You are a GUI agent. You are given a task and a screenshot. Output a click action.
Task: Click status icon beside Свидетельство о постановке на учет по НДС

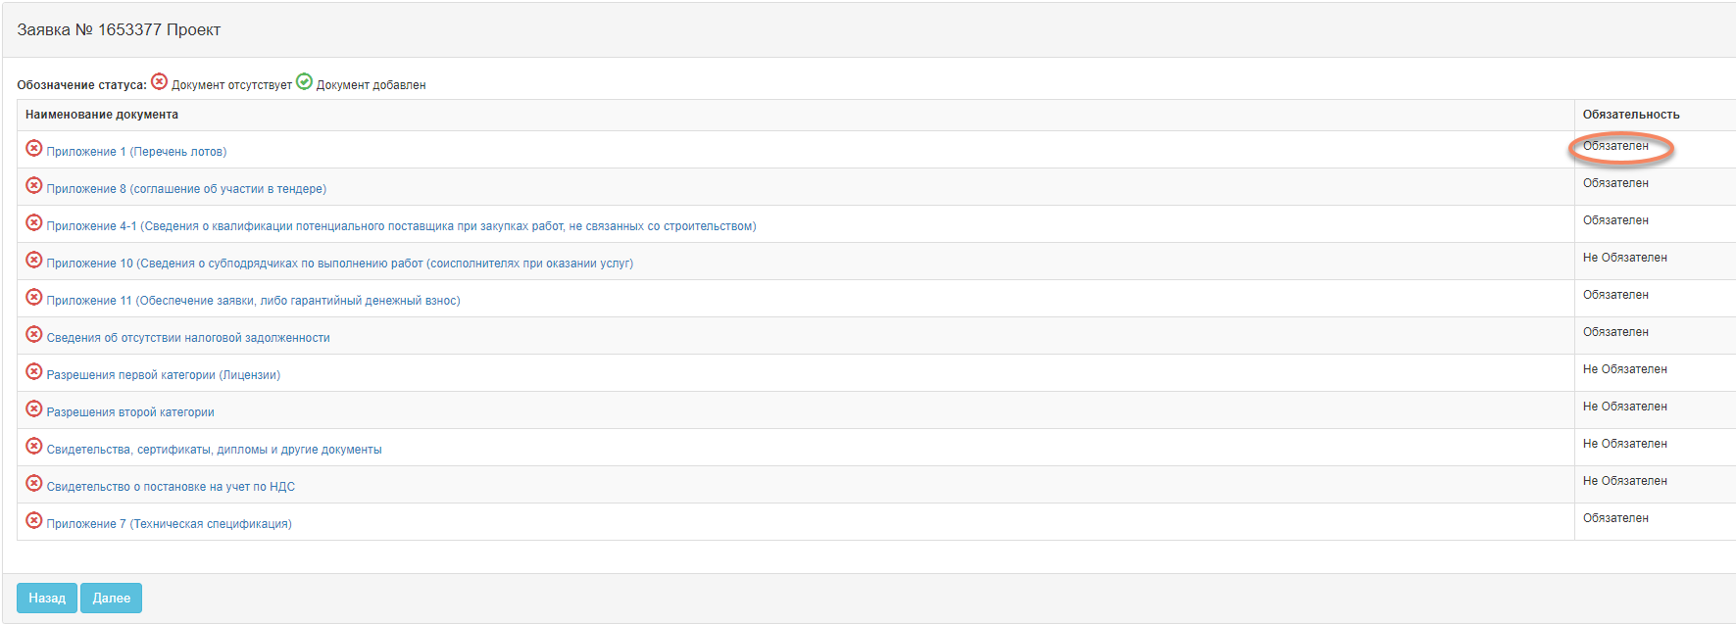tap(34, 483)
